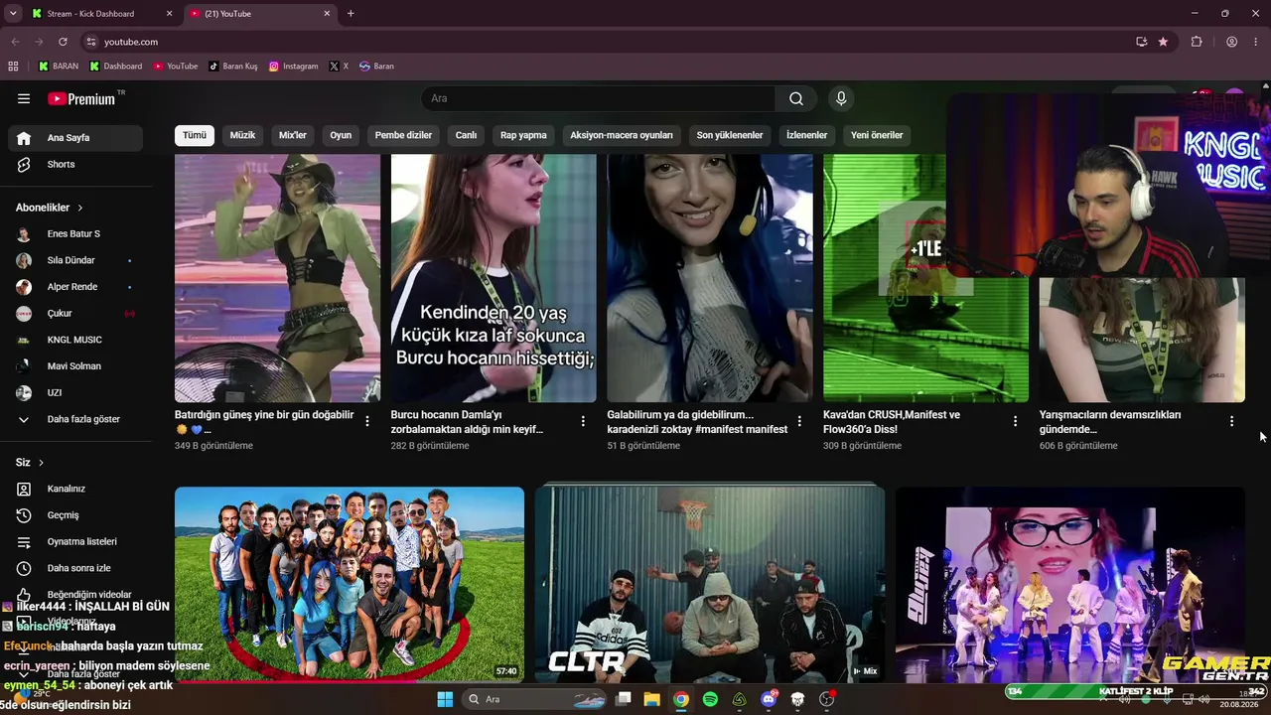Open OBS Studio from the taskbar
1271x715 pixels.
point(826,699)
